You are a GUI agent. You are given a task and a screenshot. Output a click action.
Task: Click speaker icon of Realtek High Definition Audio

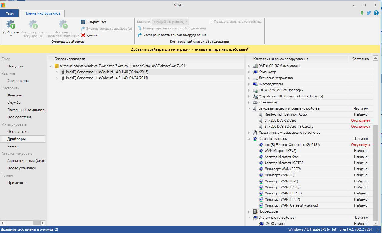[x=261, y=114]
